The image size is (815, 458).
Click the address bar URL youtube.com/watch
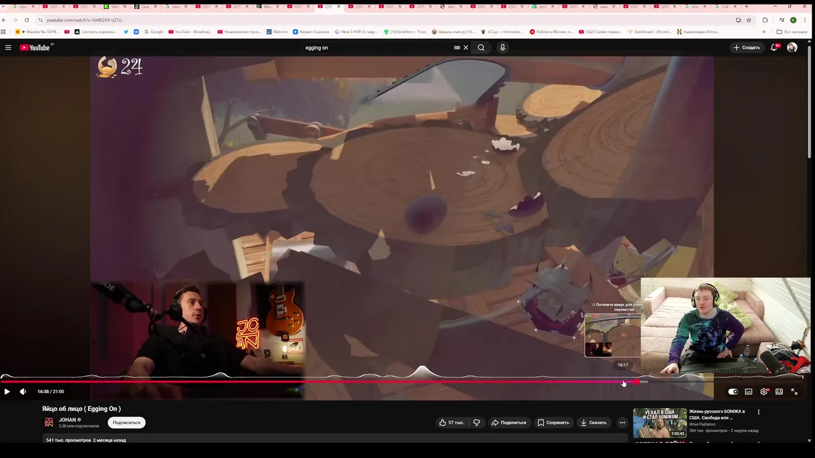coord(84,20)
